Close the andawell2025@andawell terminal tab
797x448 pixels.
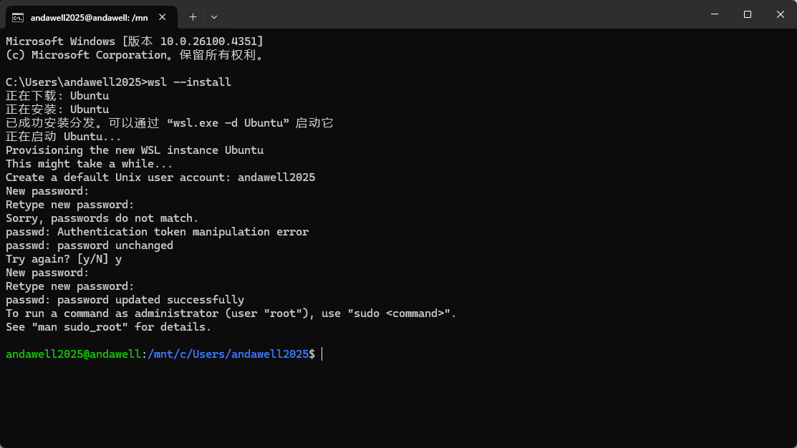click(x=162, y=17)
